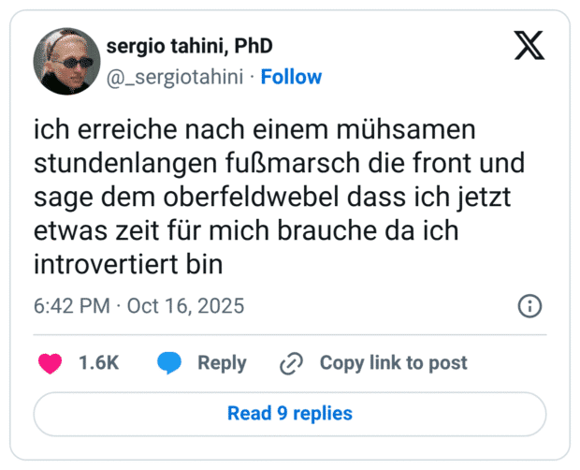This screenshot has width=580, height=470.
Task: Click the Oct 16, 2025 date
Action: coord(185,306)
